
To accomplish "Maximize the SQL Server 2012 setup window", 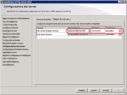I will (x=122, y=2).
